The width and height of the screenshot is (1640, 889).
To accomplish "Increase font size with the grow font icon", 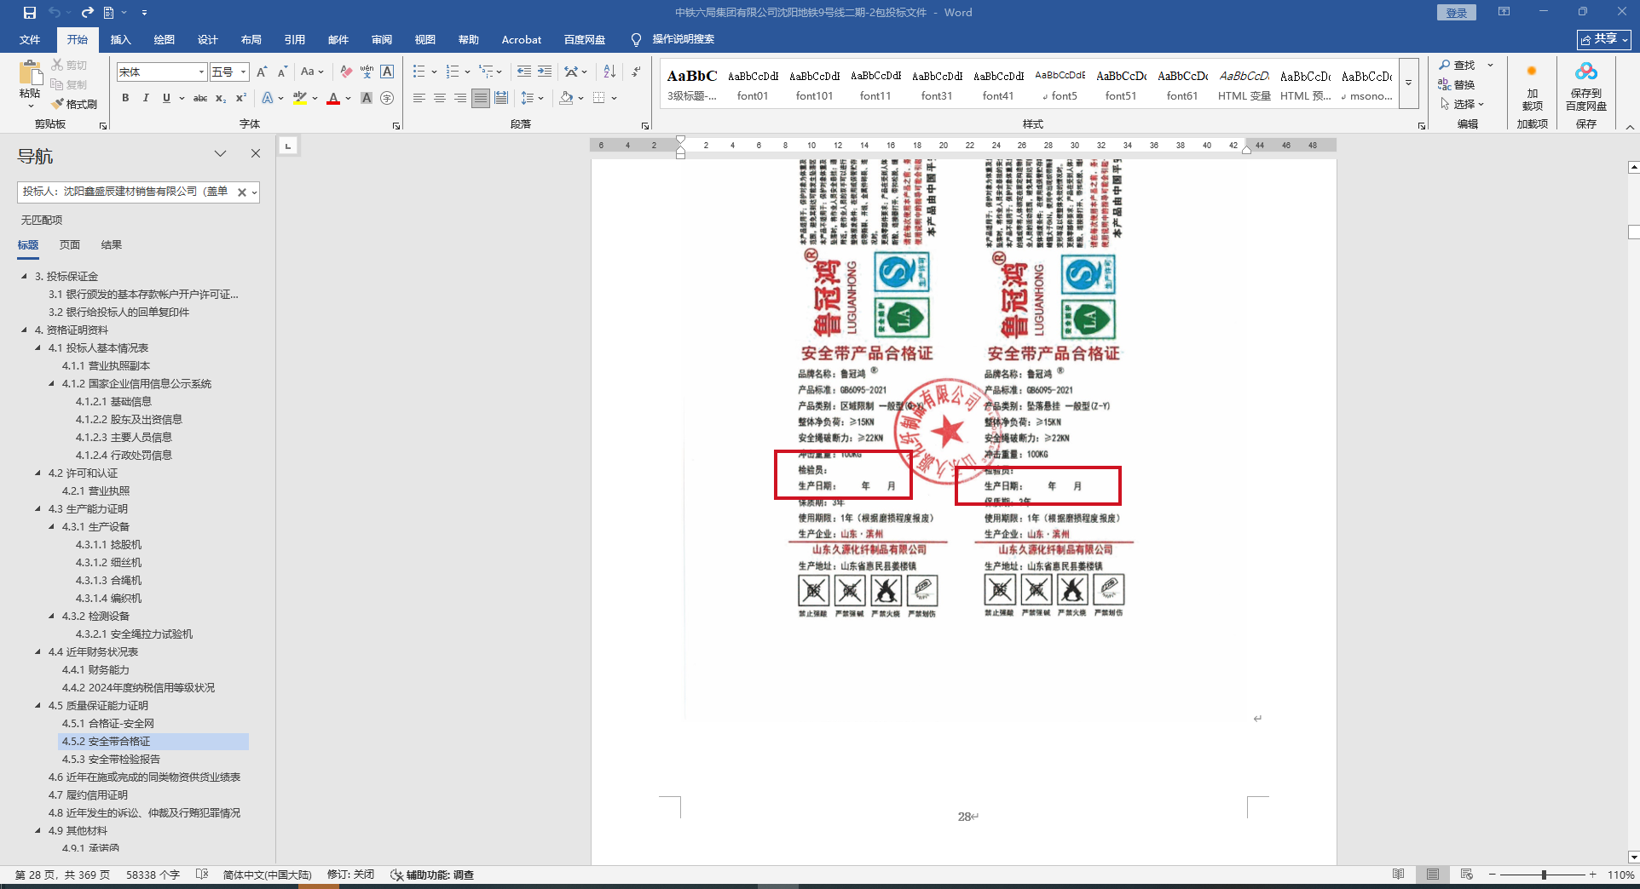I will (262, 72).
